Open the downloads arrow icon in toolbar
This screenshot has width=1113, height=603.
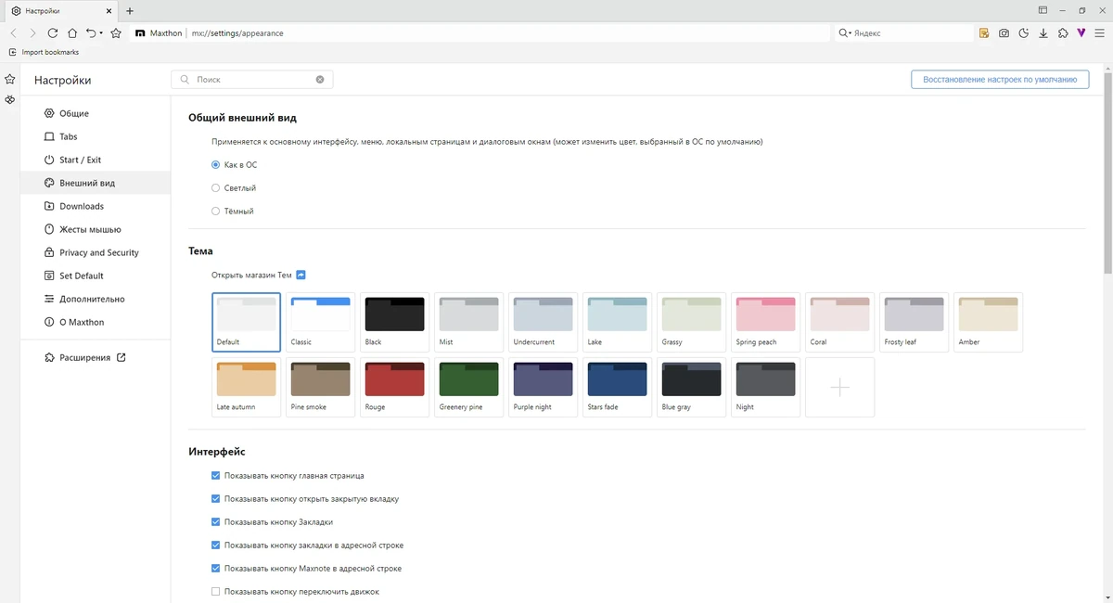[x=1043, y=32]
